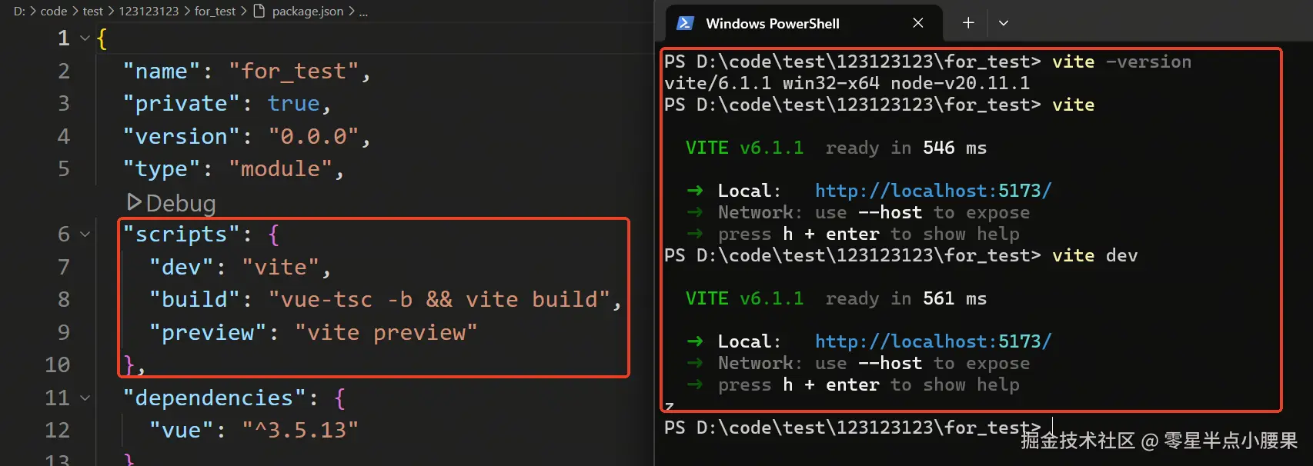Click the '123123123' breadcrumb segment
This screenshot has width=1313, height=466.
(149, 11)
